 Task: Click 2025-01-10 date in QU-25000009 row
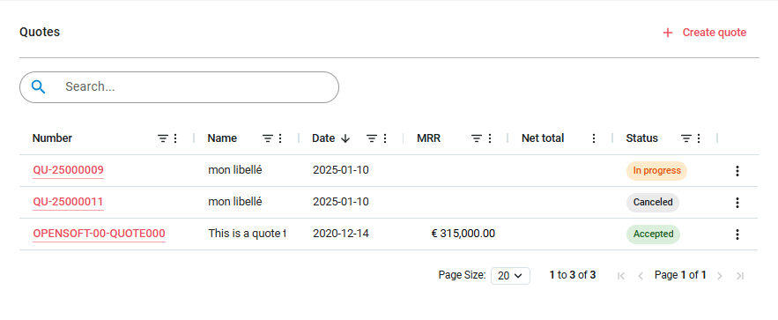[341, 170]
